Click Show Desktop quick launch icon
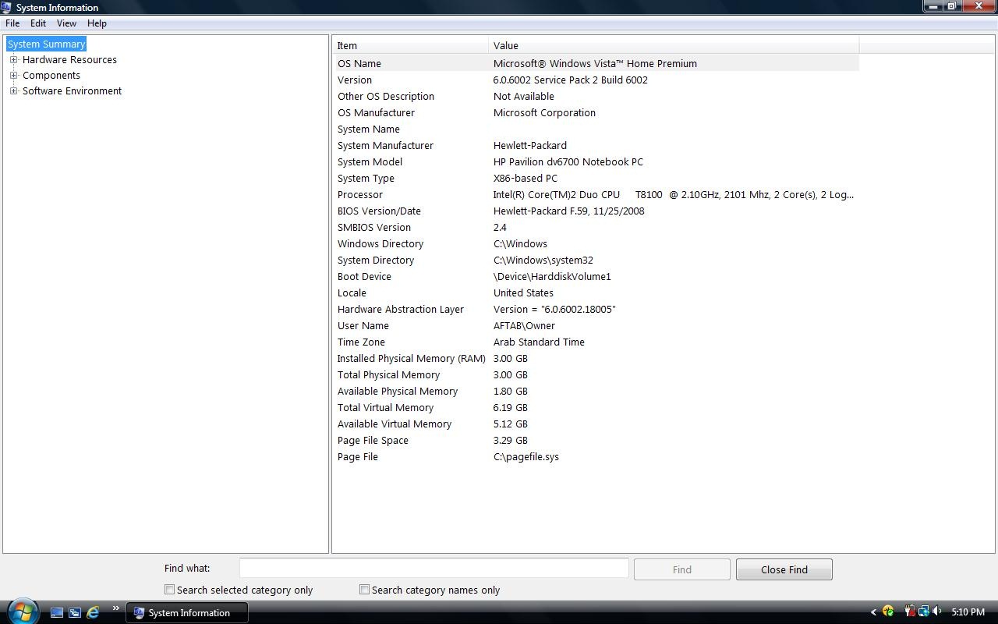Image resolution: width=998 pixels, height=624 pixels. (x=57, y=612)
